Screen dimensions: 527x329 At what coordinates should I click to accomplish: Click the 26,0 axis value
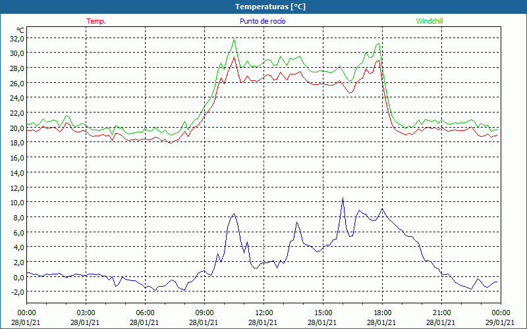click(17, 84)
